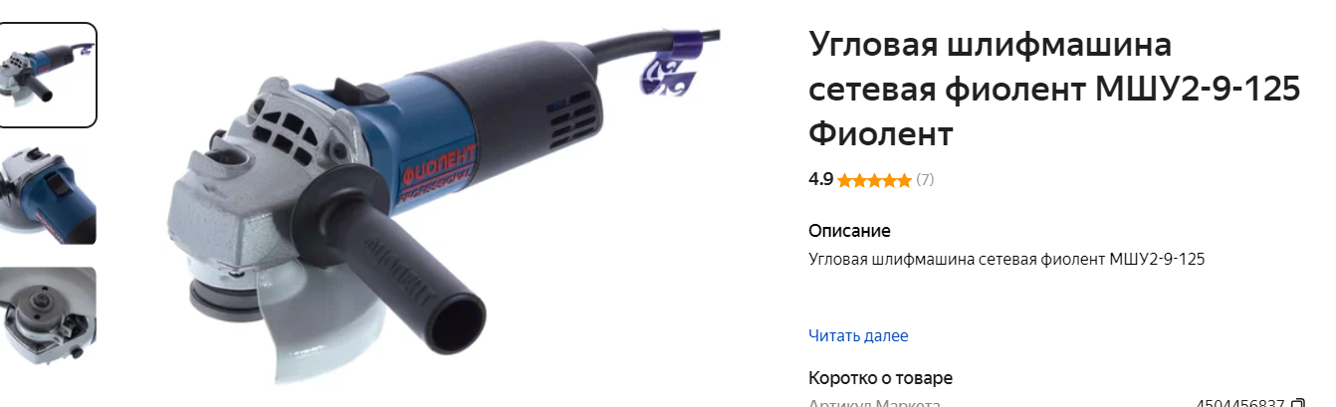The image size is (1336, 407).
Task: Select the second thumbnail showing the switch
Action: 47,196
